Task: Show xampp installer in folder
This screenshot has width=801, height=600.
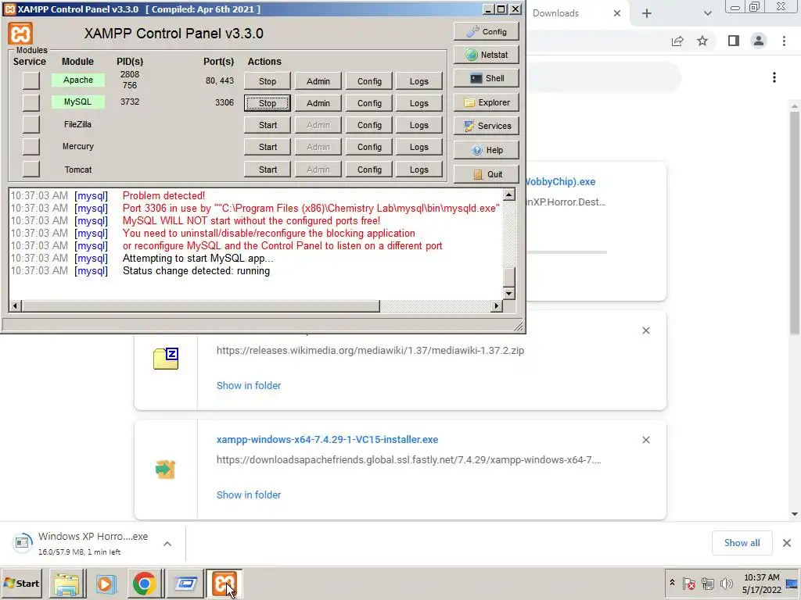Action: (x=248, y=495)
